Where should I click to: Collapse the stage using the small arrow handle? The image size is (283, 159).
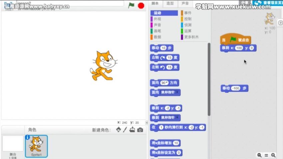tap(146, 123)
